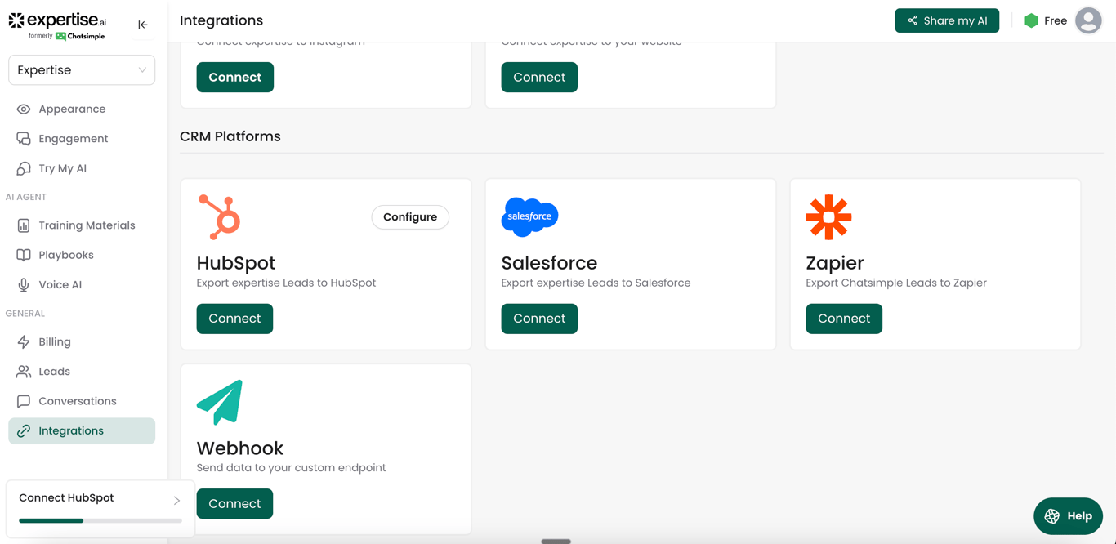Click the Webhook paper plane icon
Screen dimensions: 1116x544
(220, 402)
